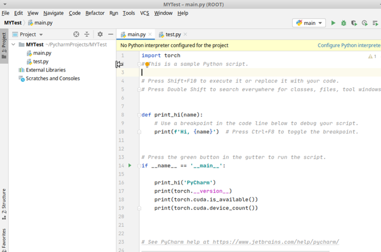381x252 pixels.
Task: Fold the if __name__ block at line 14
Action: click(x=139, y=166)
